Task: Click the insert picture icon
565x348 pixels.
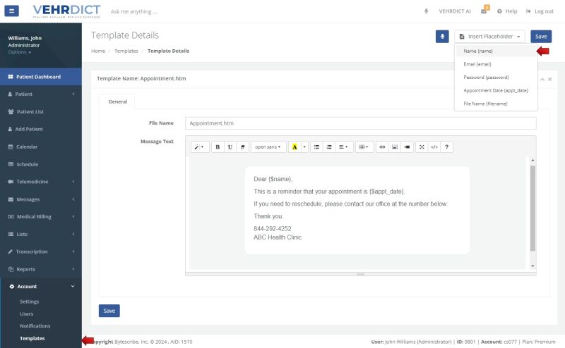Action: [x=395, y=147]
